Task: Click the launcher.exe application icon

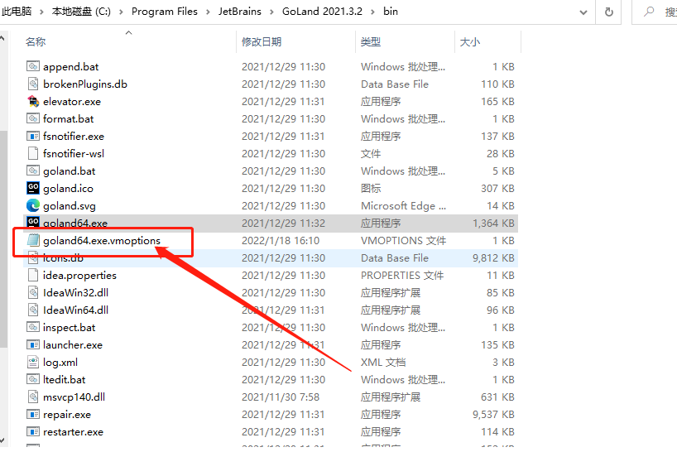Action: point(33,344)
